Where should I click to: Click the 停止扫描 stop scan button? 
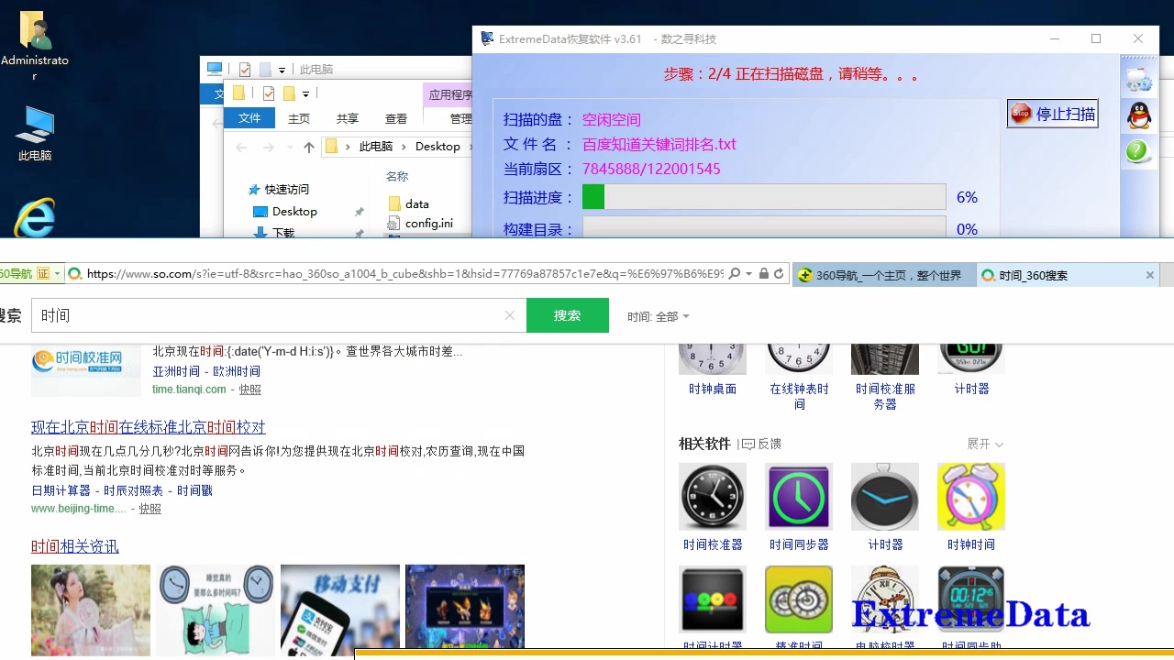click(1052, 114)
